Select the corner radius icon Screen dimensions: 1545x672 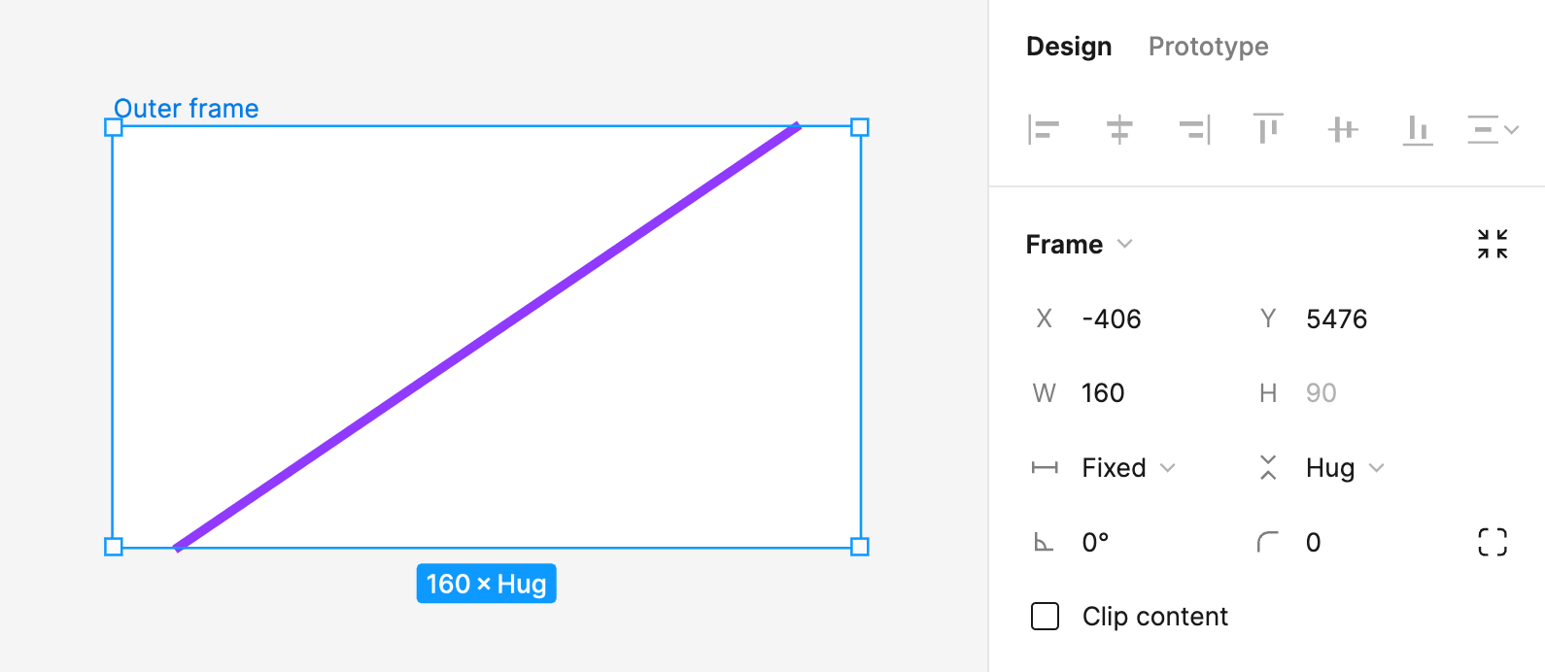(1268, 542)
